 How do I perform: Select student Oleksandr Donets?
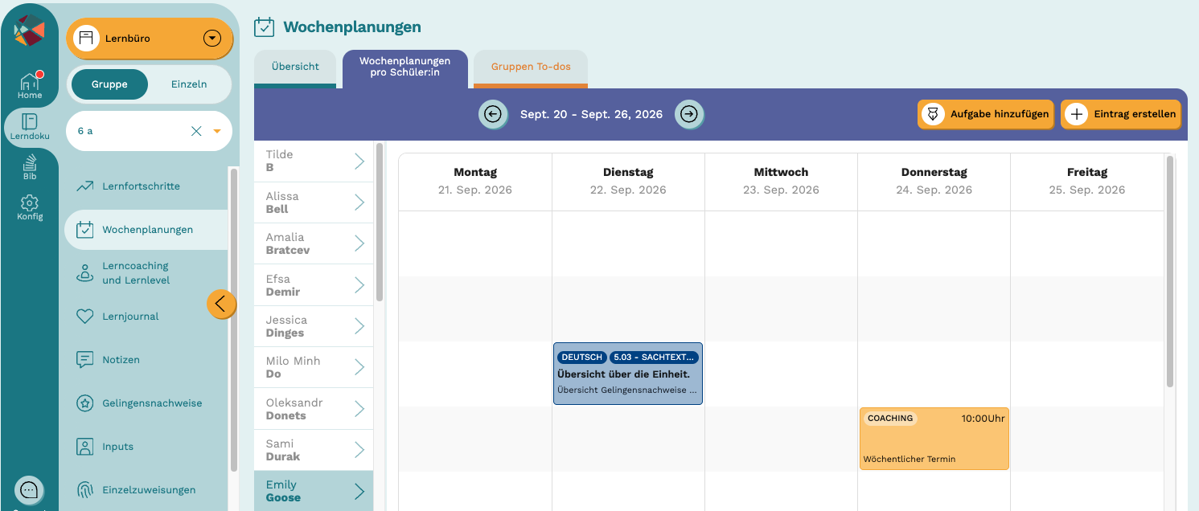(x=314, y=409)
